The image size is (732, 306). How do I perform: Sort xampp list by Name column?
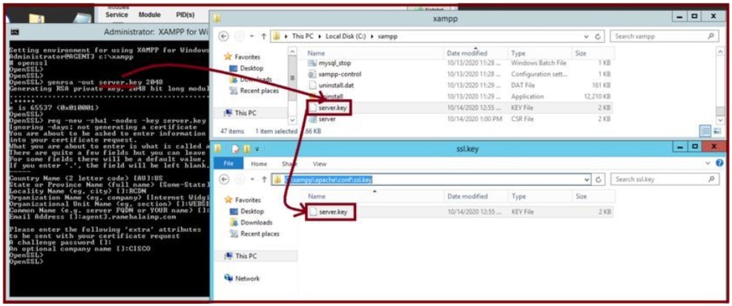coord(316,53)
